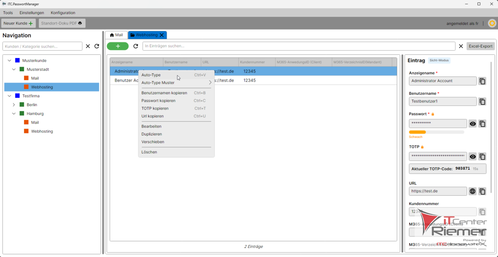The width and height of the screenshot is (498, 257).
Task: Select Benutzernamen kopieren in context menu
Action: 176,93
